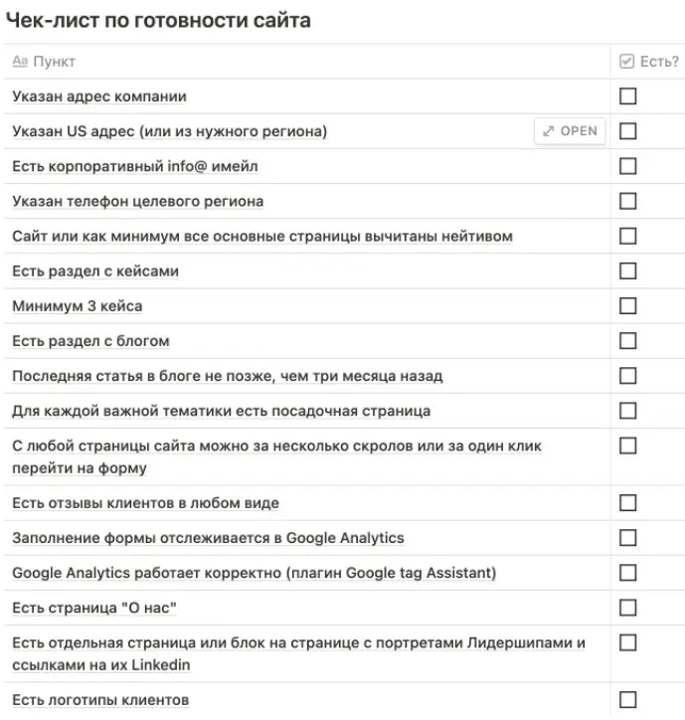Viewport: 685px width, 720px height.
Task: Click the OPEN button on US адрес row
Action: point(570,131)
